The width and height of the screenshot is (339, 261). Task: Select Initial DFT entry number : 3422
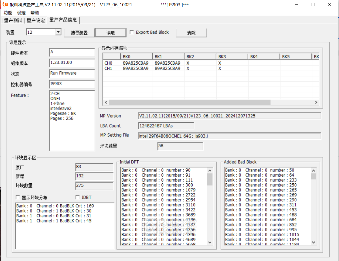159,210
